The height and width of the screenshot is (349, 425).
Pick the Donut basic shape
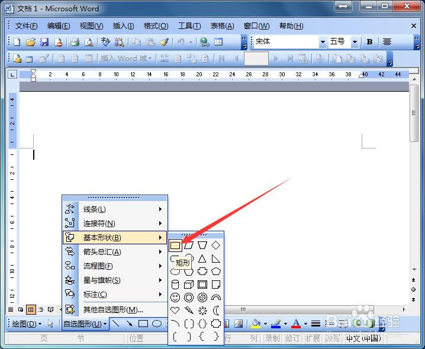[x=189, y=298]
